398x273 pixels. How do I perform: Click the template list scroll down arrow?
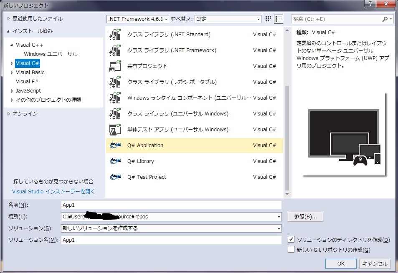coord(287,194)
